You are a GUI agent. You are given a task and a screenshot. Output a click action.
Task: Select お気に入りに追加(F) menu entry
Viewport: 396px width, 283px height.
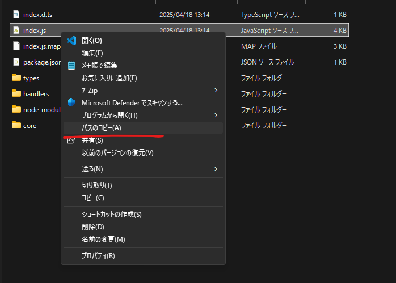(143, 78)
